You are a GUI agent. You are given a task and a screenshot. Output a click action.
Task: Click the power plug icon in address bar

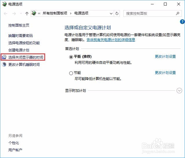34,13
